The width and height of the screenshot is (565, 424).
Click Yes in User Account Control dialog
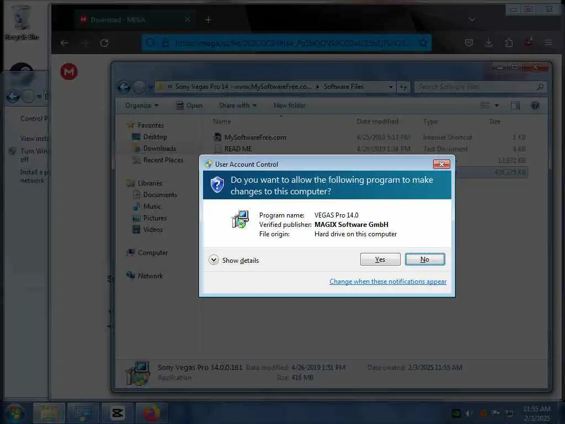coord(380,259)
